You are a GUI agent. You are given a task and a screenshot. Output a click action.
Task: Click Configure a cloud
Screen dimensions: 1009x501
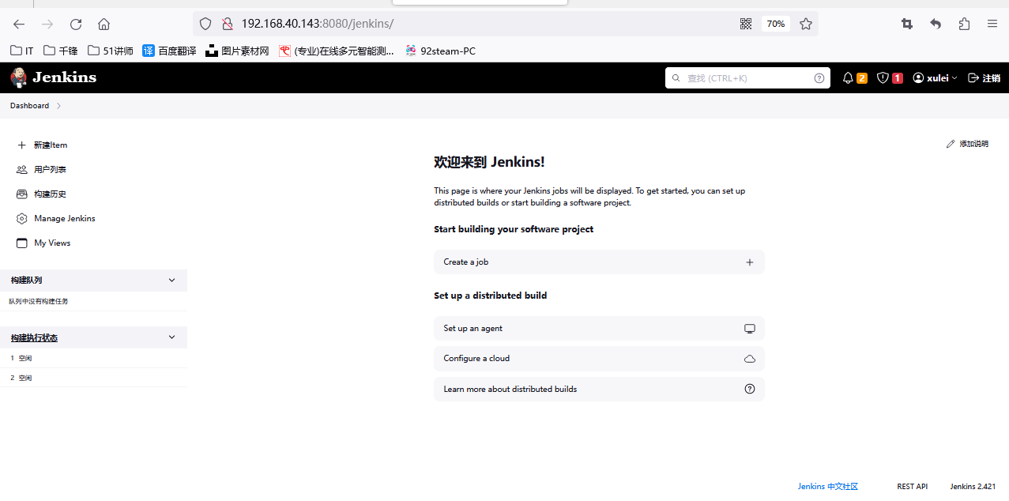click(599, 359)
